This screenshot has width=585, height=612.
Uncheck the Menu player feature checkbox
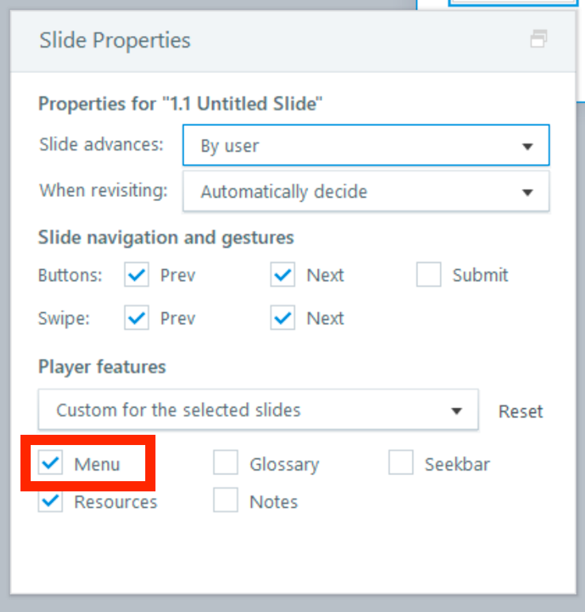[50, 464]
